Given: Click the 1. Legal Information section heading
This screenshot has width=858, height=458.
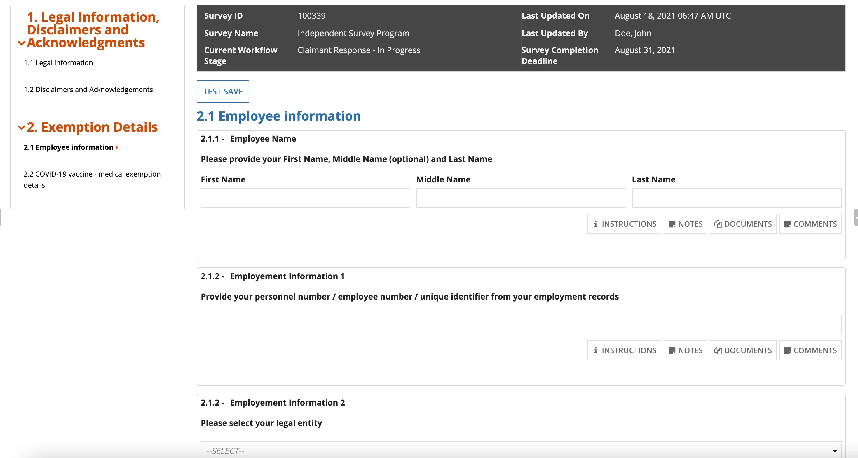Looking at the screenshot, I should tap(93, 30).
